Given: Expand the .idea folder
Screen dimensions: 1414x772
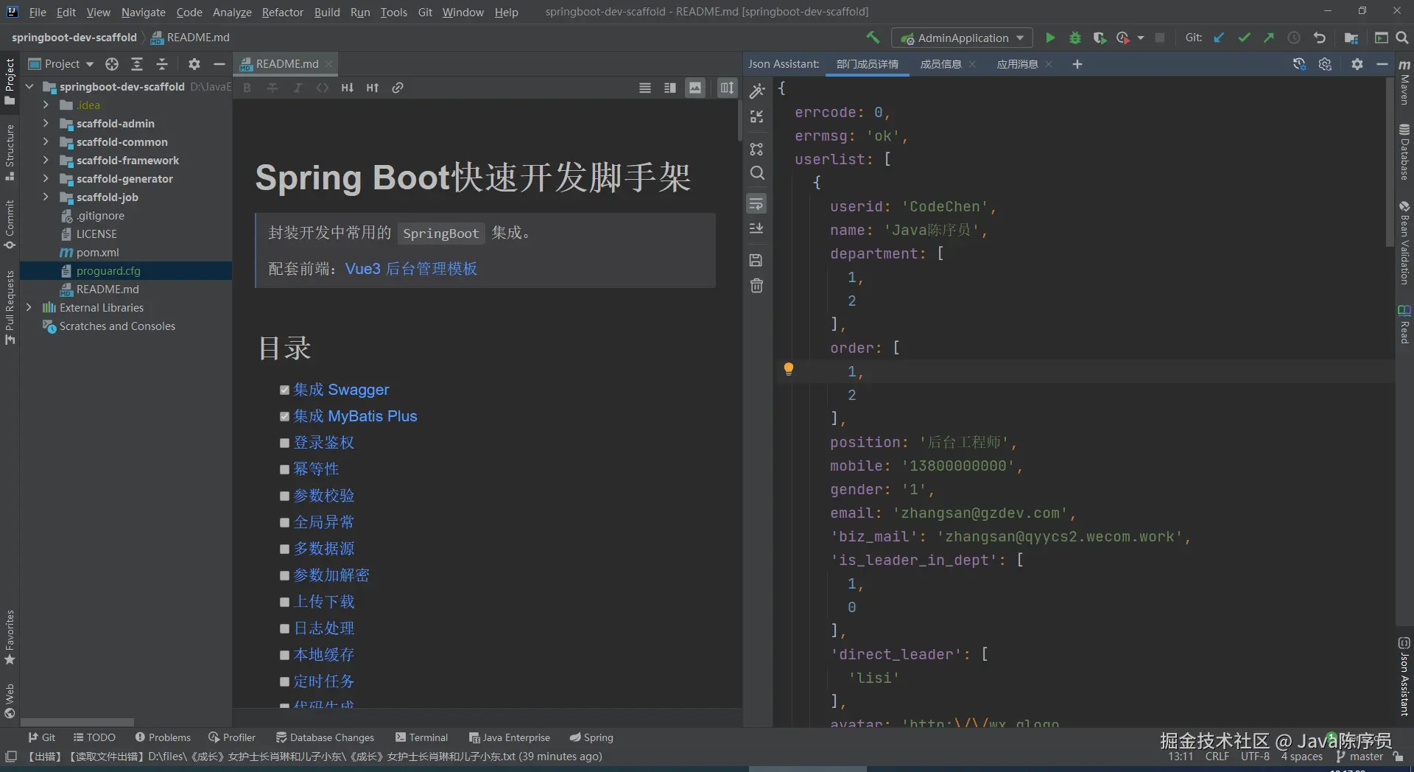Looking at the screenshot, I should tap(46, 105).
